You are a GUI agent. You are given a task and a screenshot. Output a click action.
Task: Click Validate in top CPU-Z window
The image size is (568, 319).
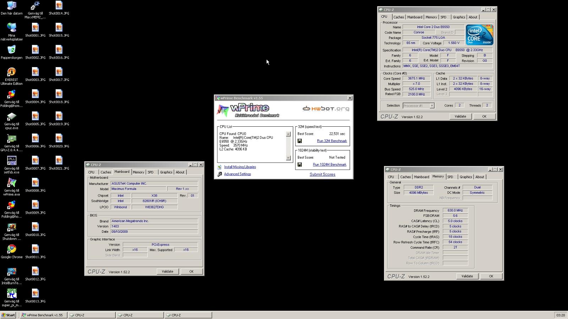click(x=460, y=116)
